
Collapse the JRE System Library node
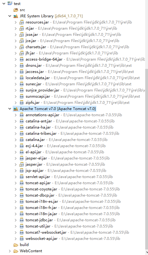point(10,16)
